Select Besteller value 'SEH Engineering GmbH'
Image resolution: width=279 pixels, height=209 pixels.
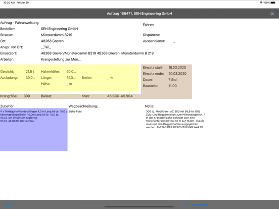[60, 29]
